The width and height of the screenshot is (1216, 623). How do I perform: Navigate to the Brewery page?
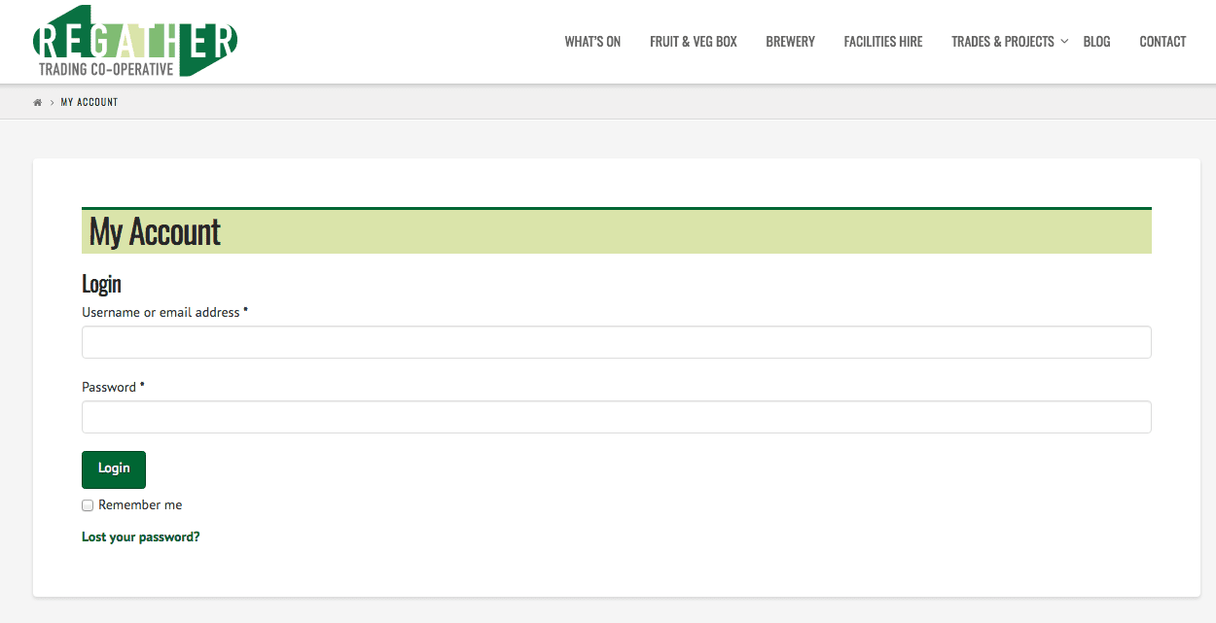tap(790, 42)
